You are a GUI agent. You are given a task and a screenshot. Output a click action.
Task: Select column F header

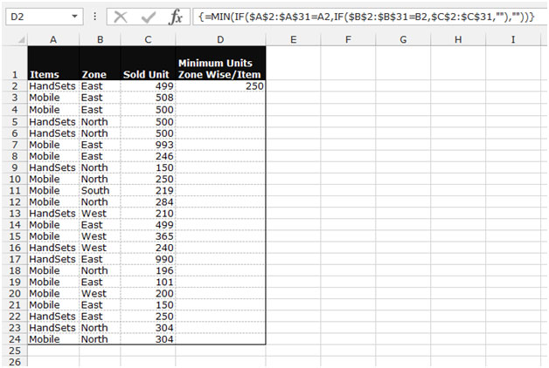point(348,40)
